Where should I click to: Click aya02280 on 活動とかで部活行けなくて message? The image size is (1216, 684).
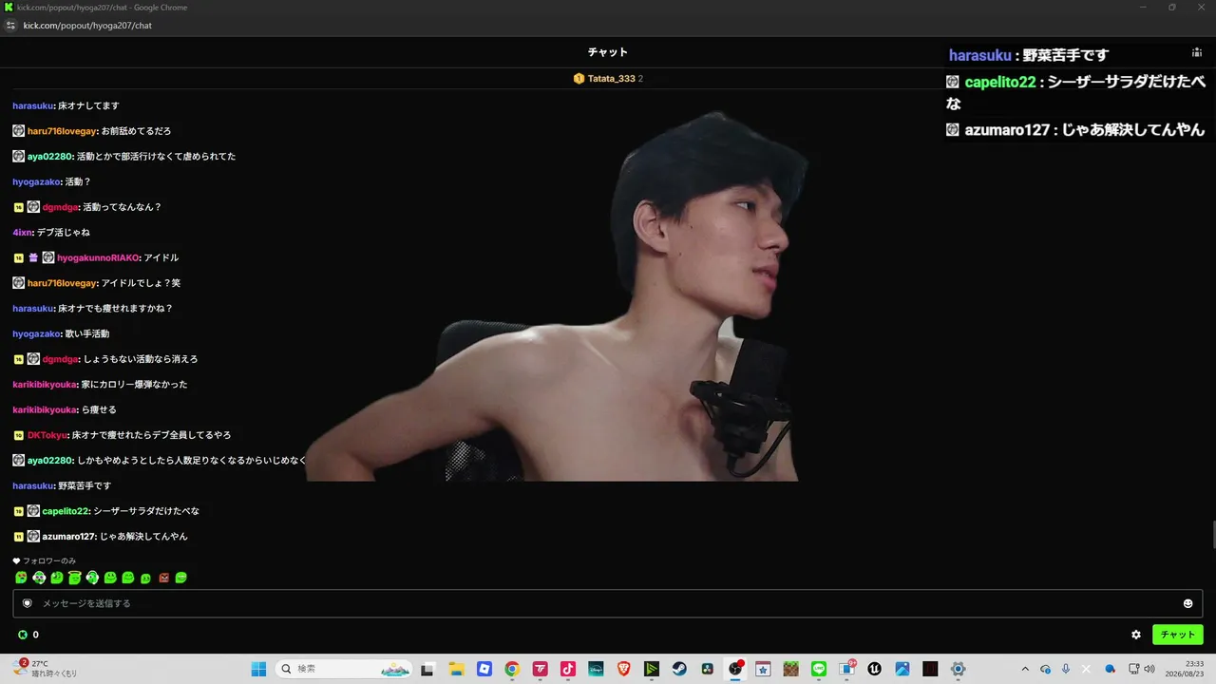point(49,157)
